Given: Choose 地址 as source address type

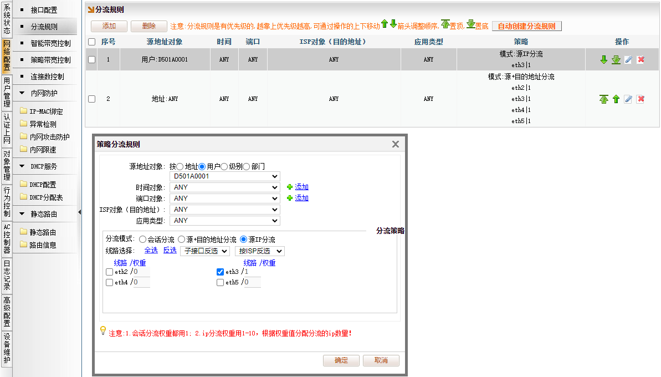Looking at the screenshot, I should (x=180, y=166).
